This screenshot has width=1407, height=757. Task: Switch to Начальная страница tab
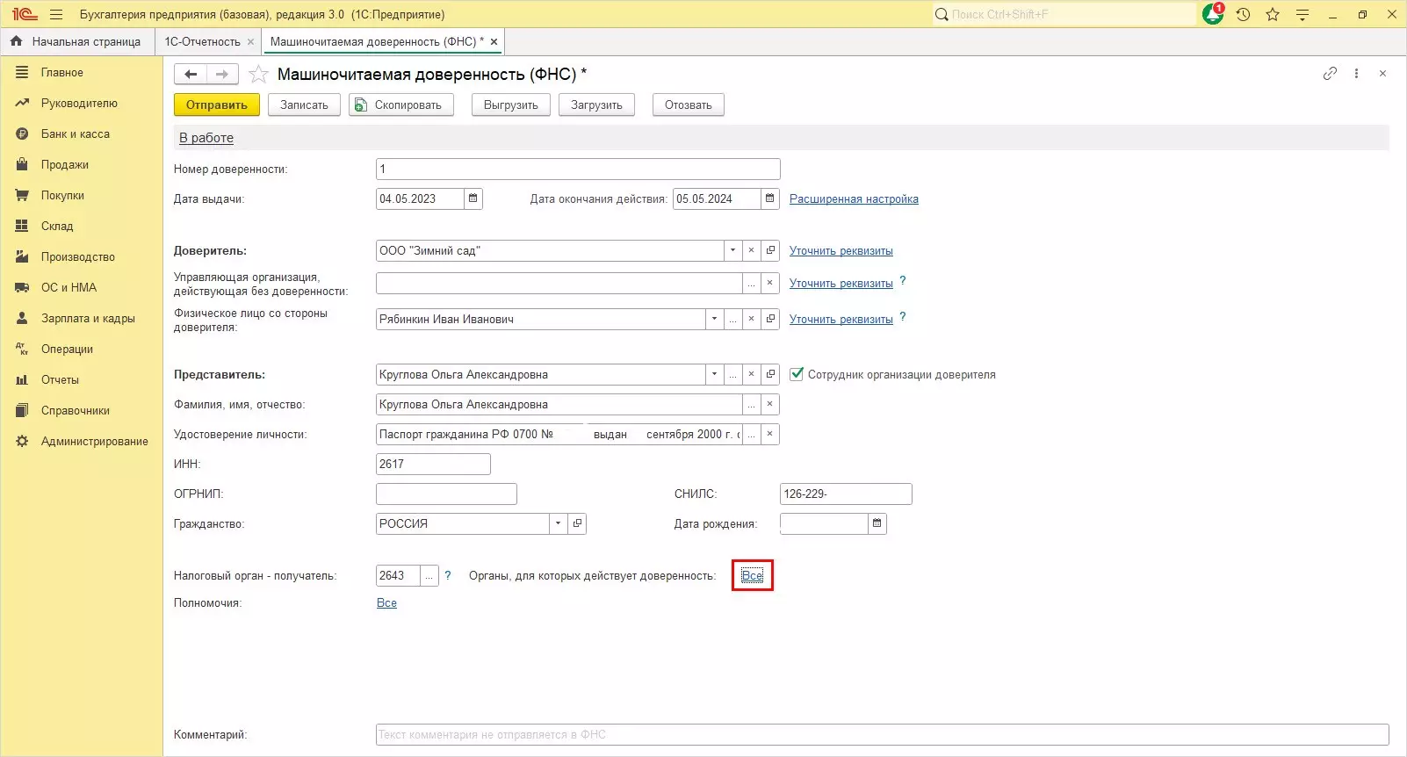(78, 41)
